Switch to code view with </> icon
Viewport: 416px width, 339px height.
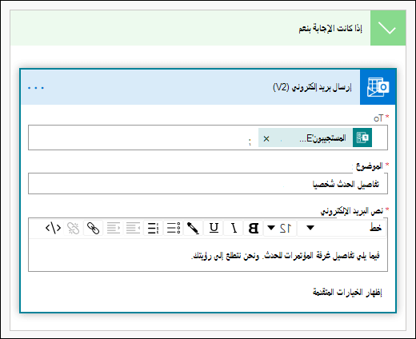coord(53,228)
